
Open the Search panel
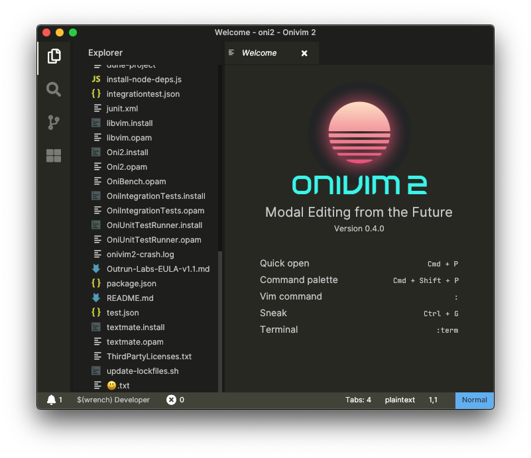(x=53, y=89)
